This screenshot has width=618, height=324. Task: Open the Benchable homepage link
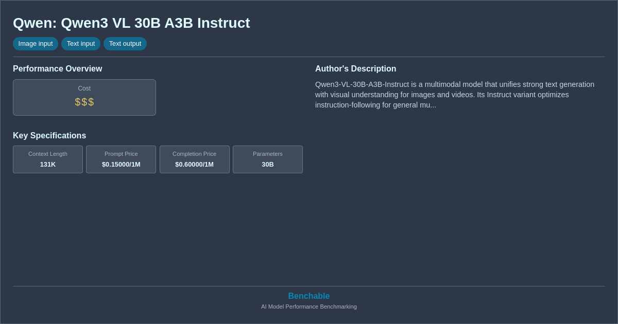pyautogui.click(x=308, y=296)
